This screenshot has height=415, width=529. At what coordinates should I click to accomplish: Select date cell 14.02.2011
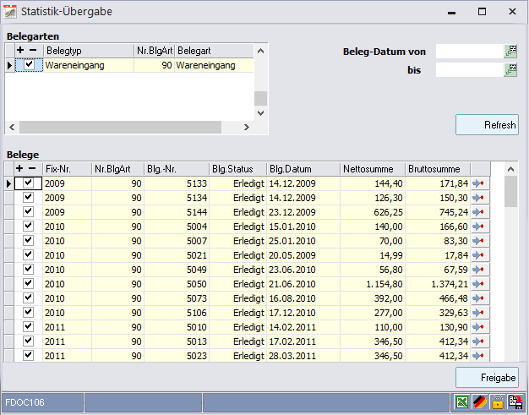pos(303,327)
